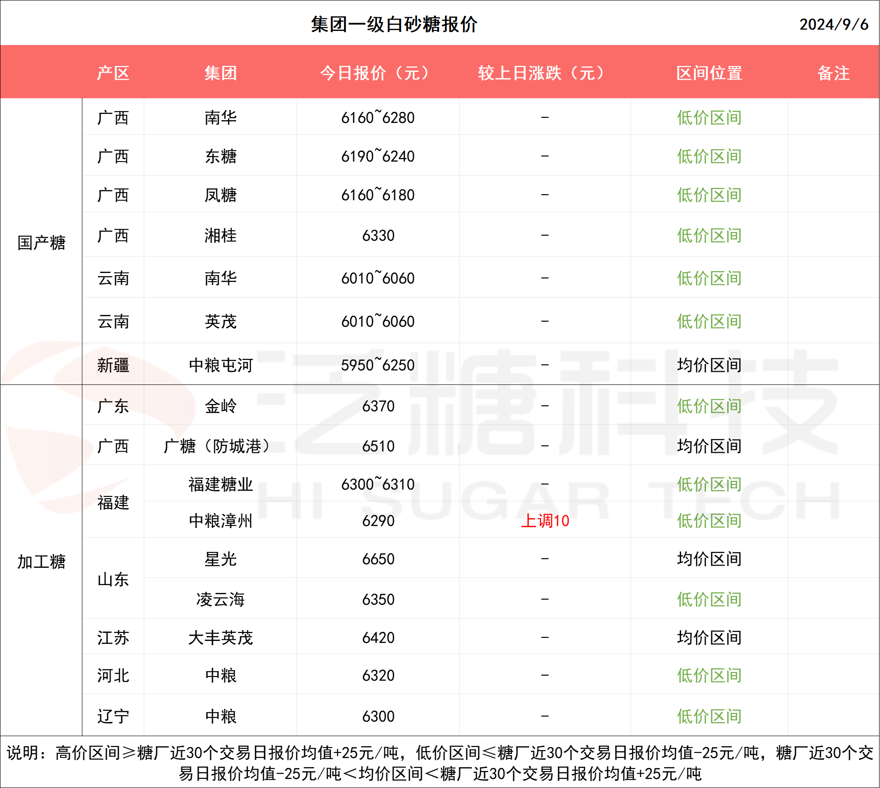Click price 5950~6250 for 新疆

tap(377, 365)
